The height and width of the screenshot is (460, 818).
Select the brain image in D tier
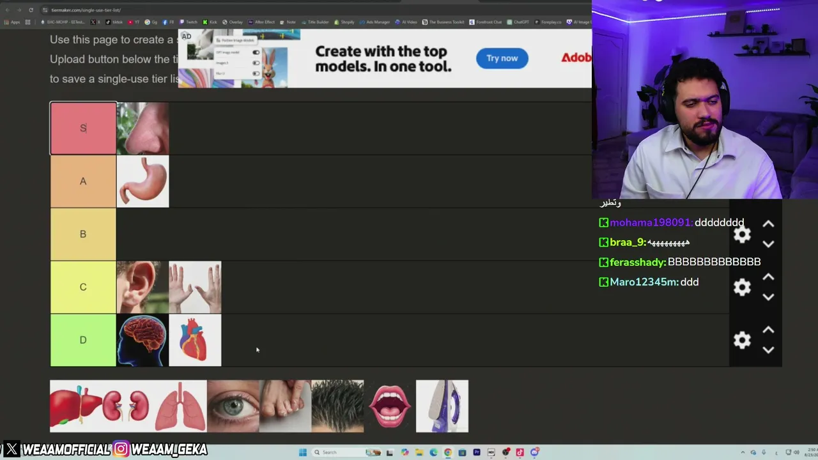pyautogui.click(x=143, y=340)
